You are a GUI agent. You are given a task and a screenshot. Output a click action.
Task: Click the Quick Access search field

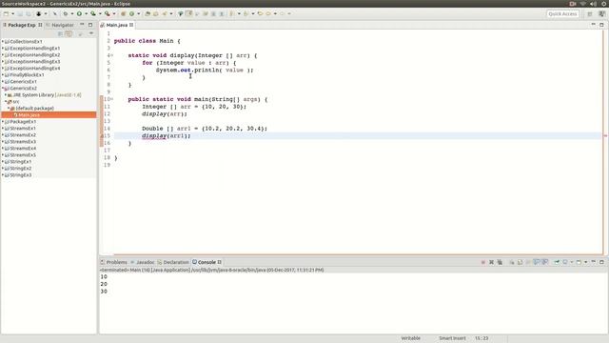coord(562,14)
